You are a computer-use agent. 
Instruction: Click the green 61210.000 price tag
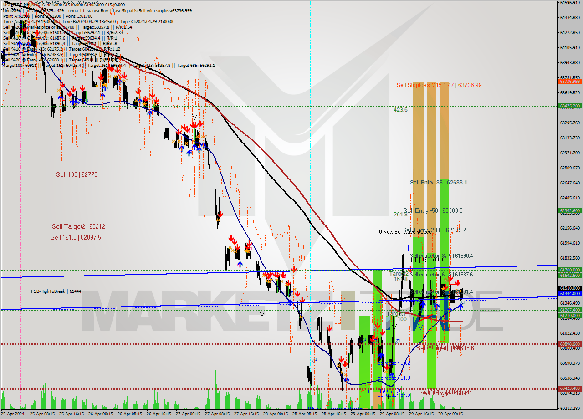click(569, 315)
